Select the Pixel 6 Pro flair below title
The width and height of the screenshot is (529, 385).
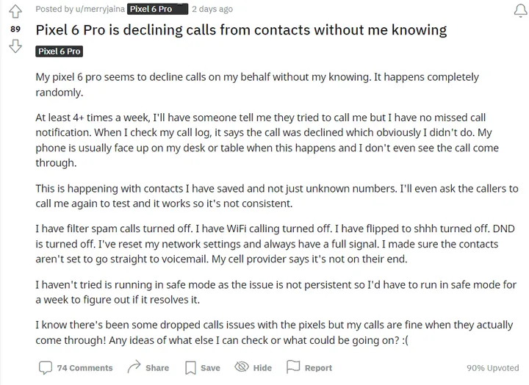pos(59,51)
